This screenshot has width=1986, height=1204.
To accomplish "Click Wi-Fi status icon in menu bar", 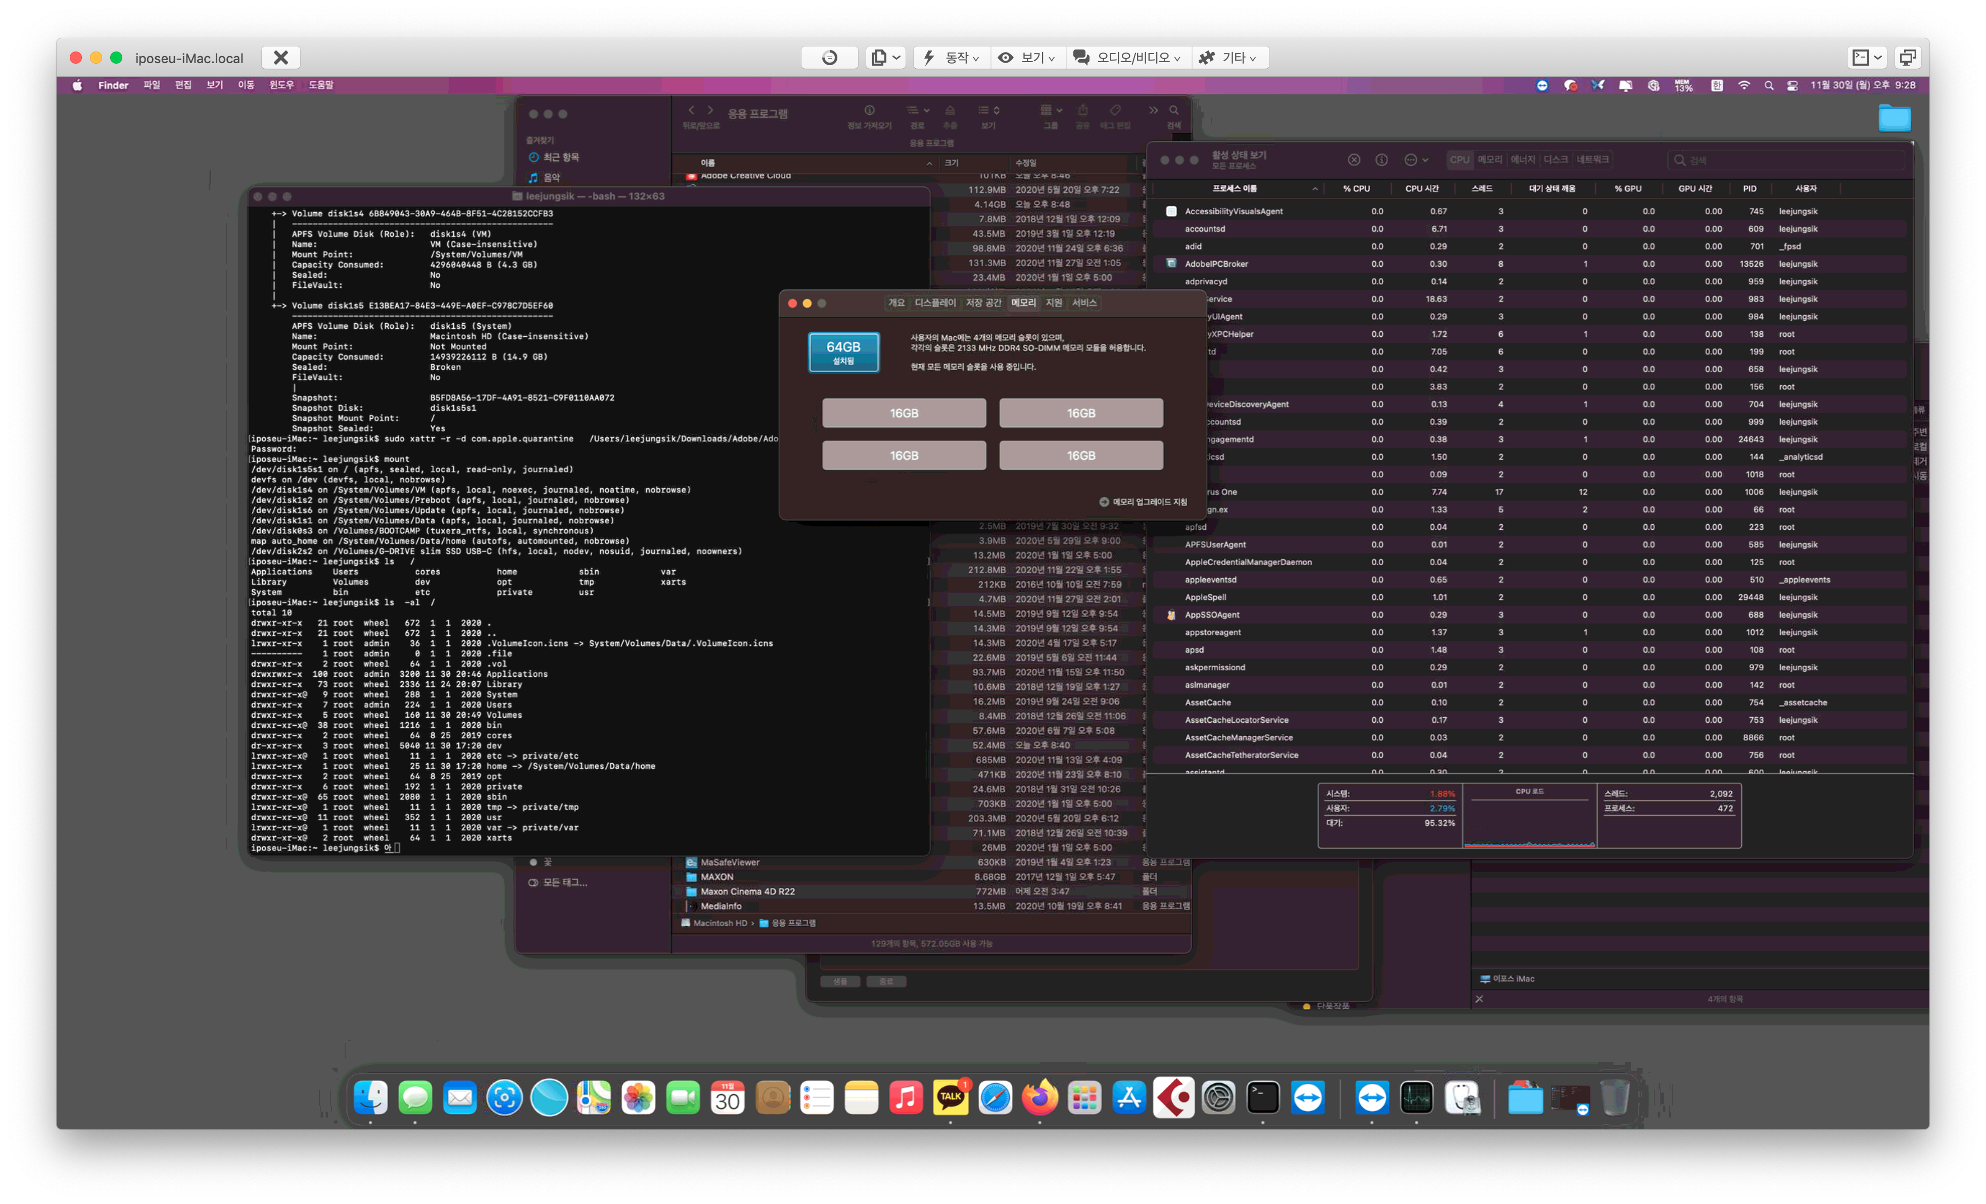I will 1743,85.
